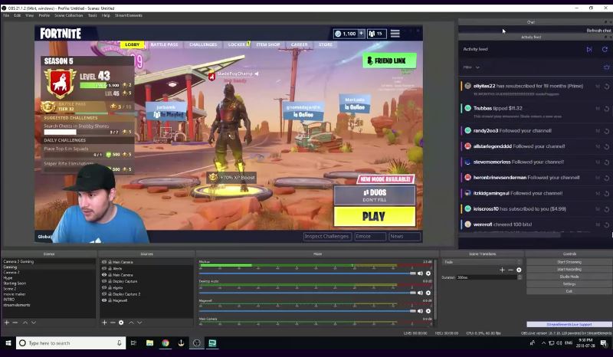Open Settings from the Controls panel

click(569, 284)
